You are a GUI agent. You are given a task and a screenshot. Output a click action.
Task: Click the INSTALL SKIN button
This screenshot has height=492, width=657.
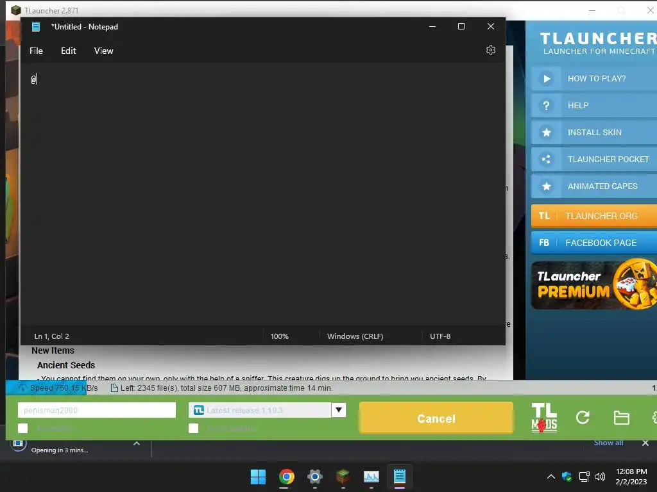tap(594, 132)
